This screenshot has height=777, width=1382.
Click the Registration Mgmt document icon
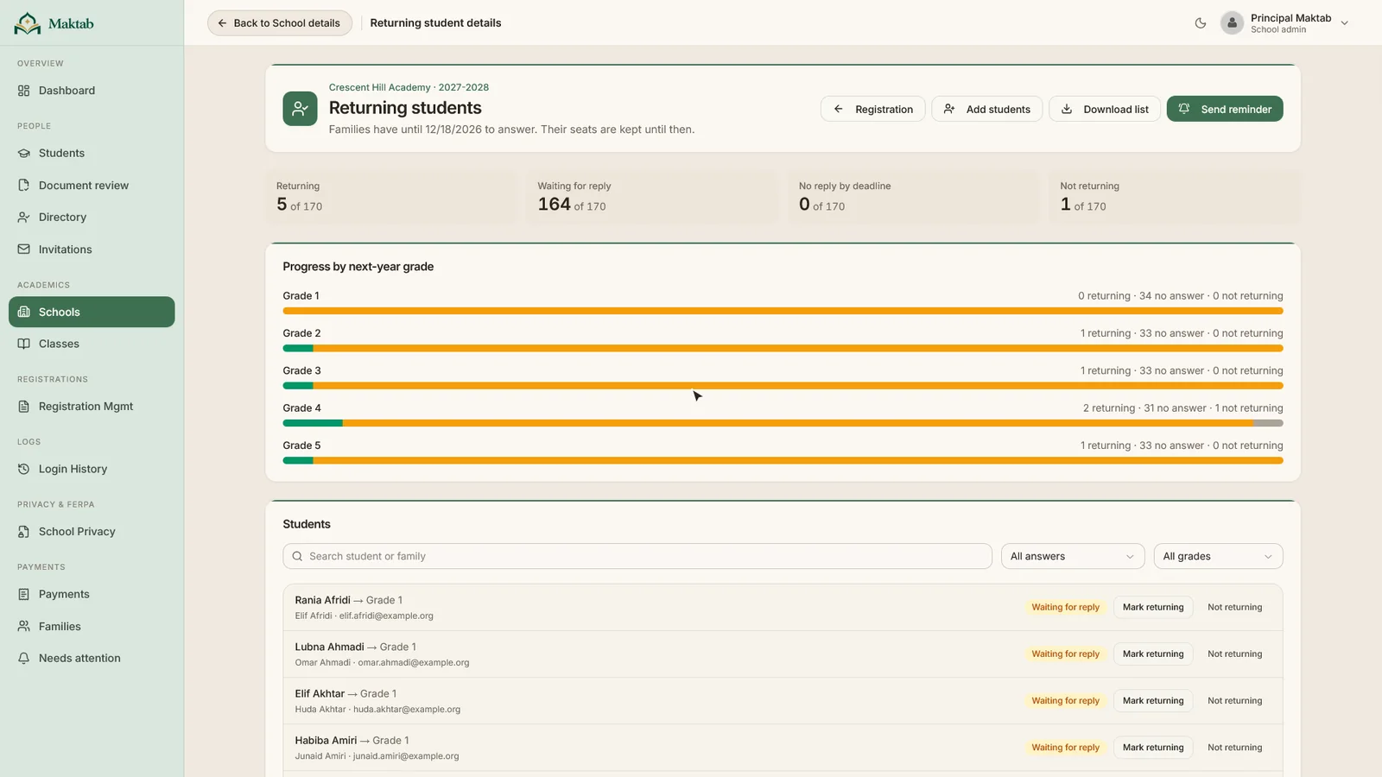coord(24,407)
